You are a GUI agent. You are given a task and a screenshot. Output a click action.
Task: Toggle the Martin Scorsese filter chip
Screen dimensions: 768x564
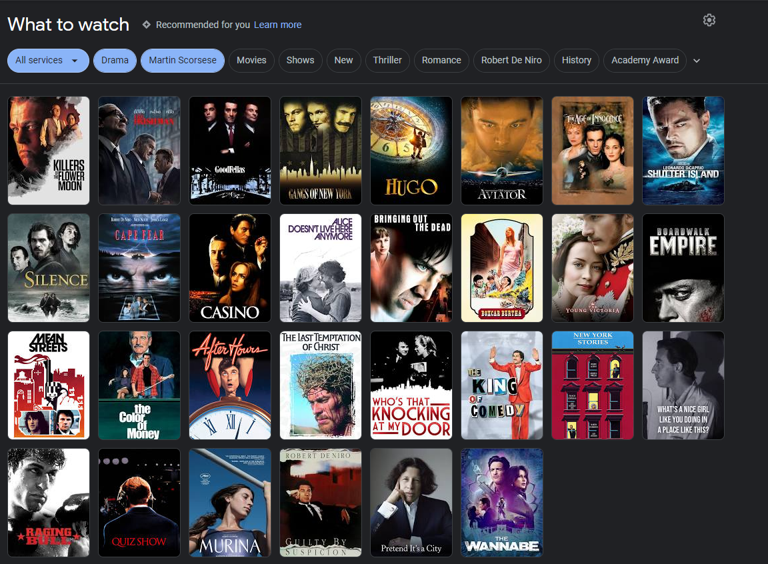(x=182, y=60)
